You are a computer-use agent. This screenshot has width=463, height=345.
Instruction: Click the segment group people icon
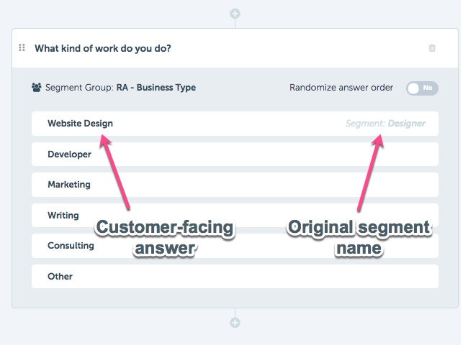[x=37, y=88]
